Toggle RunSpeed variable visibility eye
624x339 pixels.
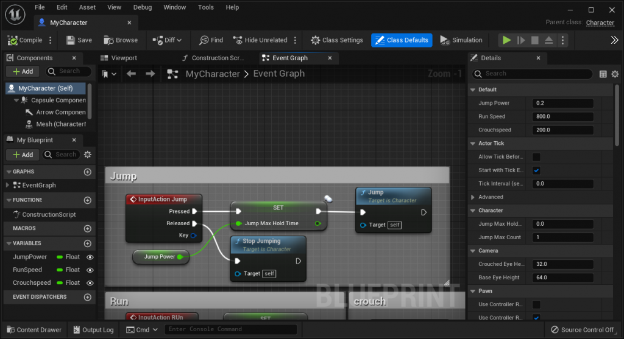(x=90, y=270)
